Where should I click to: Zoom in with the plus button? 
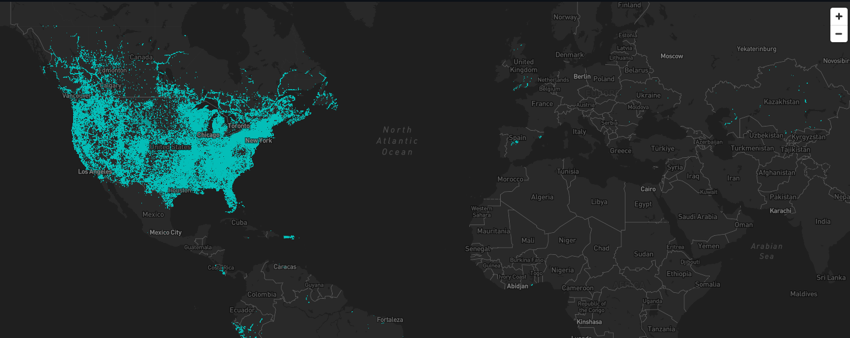tap(838, 17)
